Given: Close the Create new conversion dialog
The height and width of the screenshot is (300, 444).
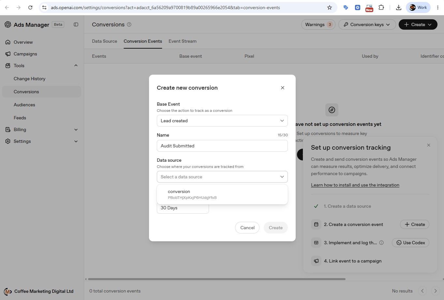Looking at the screenshot, I should pyautogui.click(x=283, y=88).
